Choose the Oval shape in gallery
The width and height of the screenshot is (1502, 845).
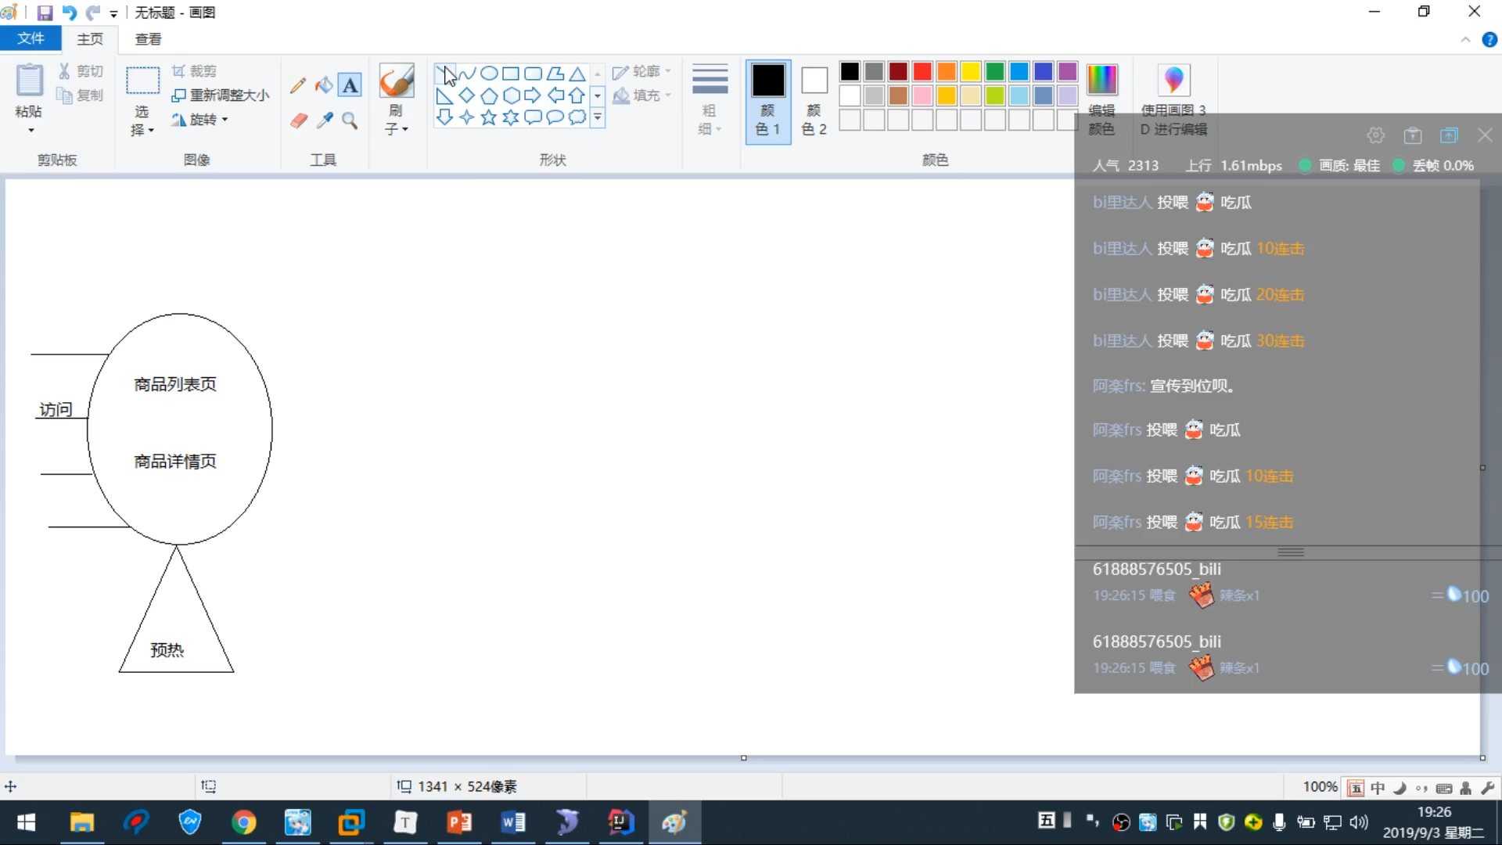point(489,74)
